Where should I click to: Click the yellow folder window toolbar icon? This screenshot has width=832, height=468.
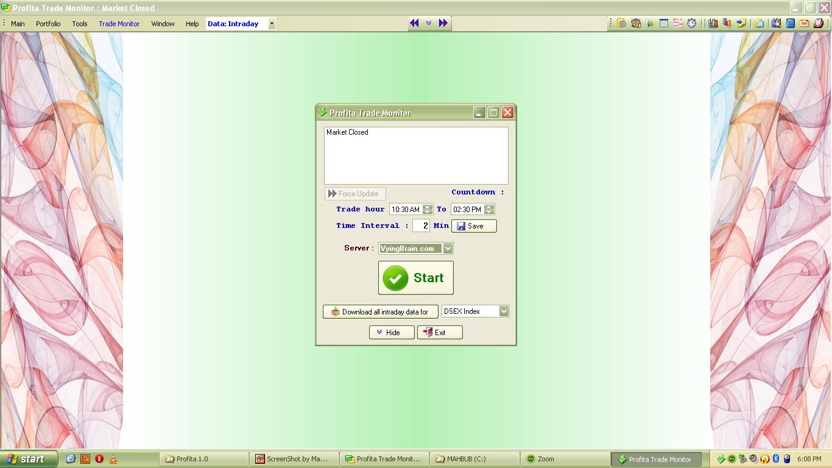[x=760, y=23]
